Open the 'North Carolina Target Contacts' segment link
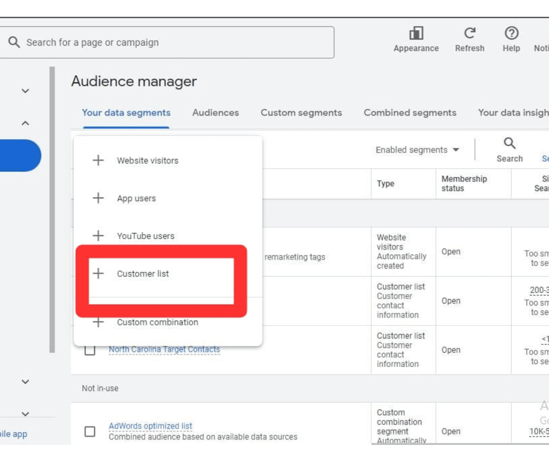The height and width of the screenshot is (462, 549). pos(164,349)
